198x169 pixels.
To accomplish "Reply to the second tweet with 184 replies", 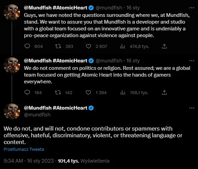I will [x=27, y=92].
